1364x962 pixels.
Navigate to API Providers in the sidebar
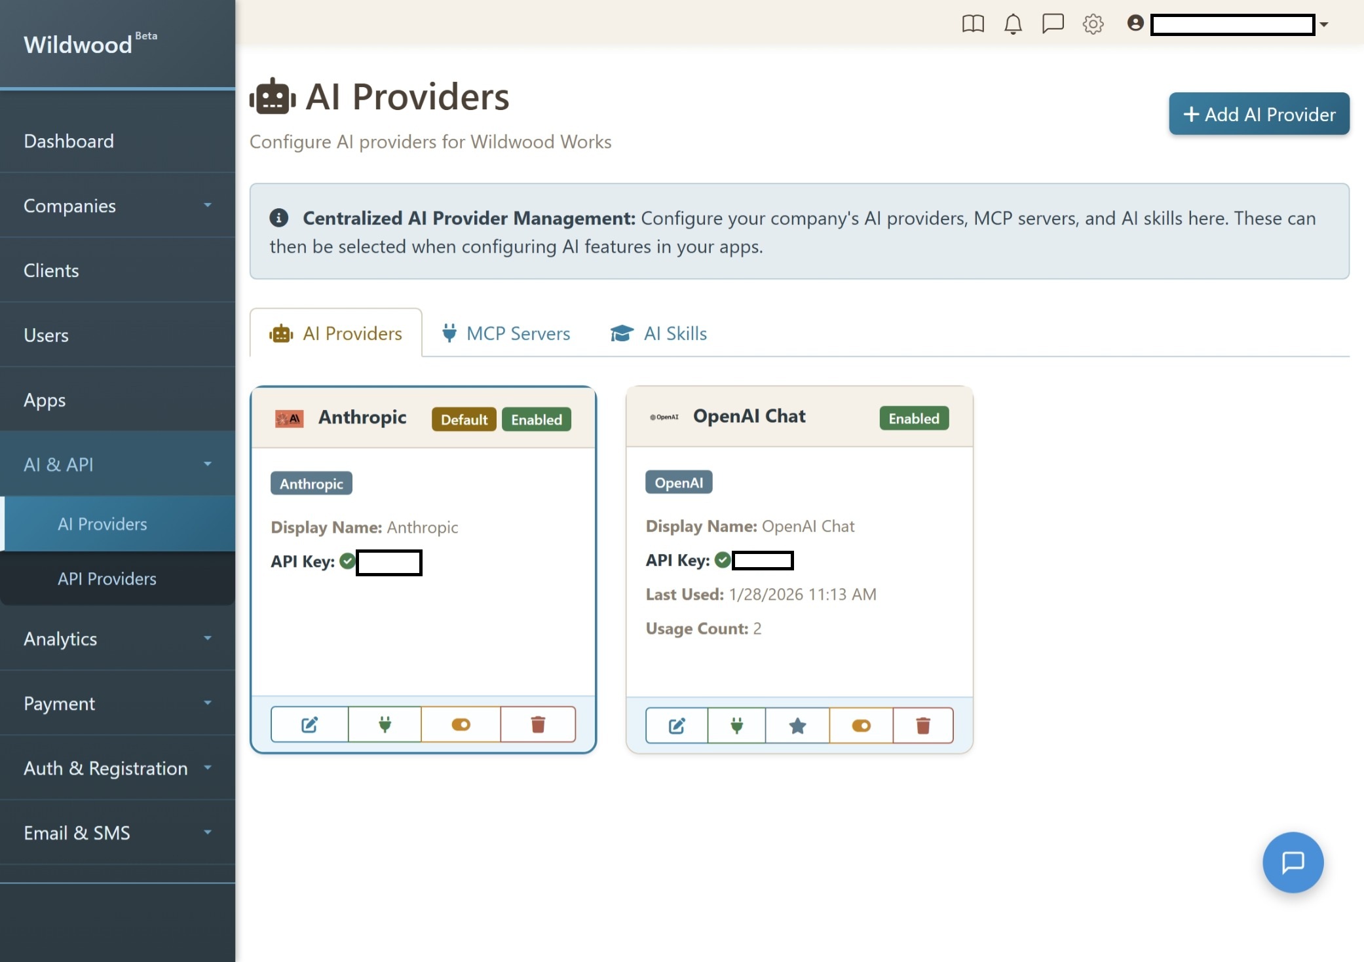tap(107, 579)
